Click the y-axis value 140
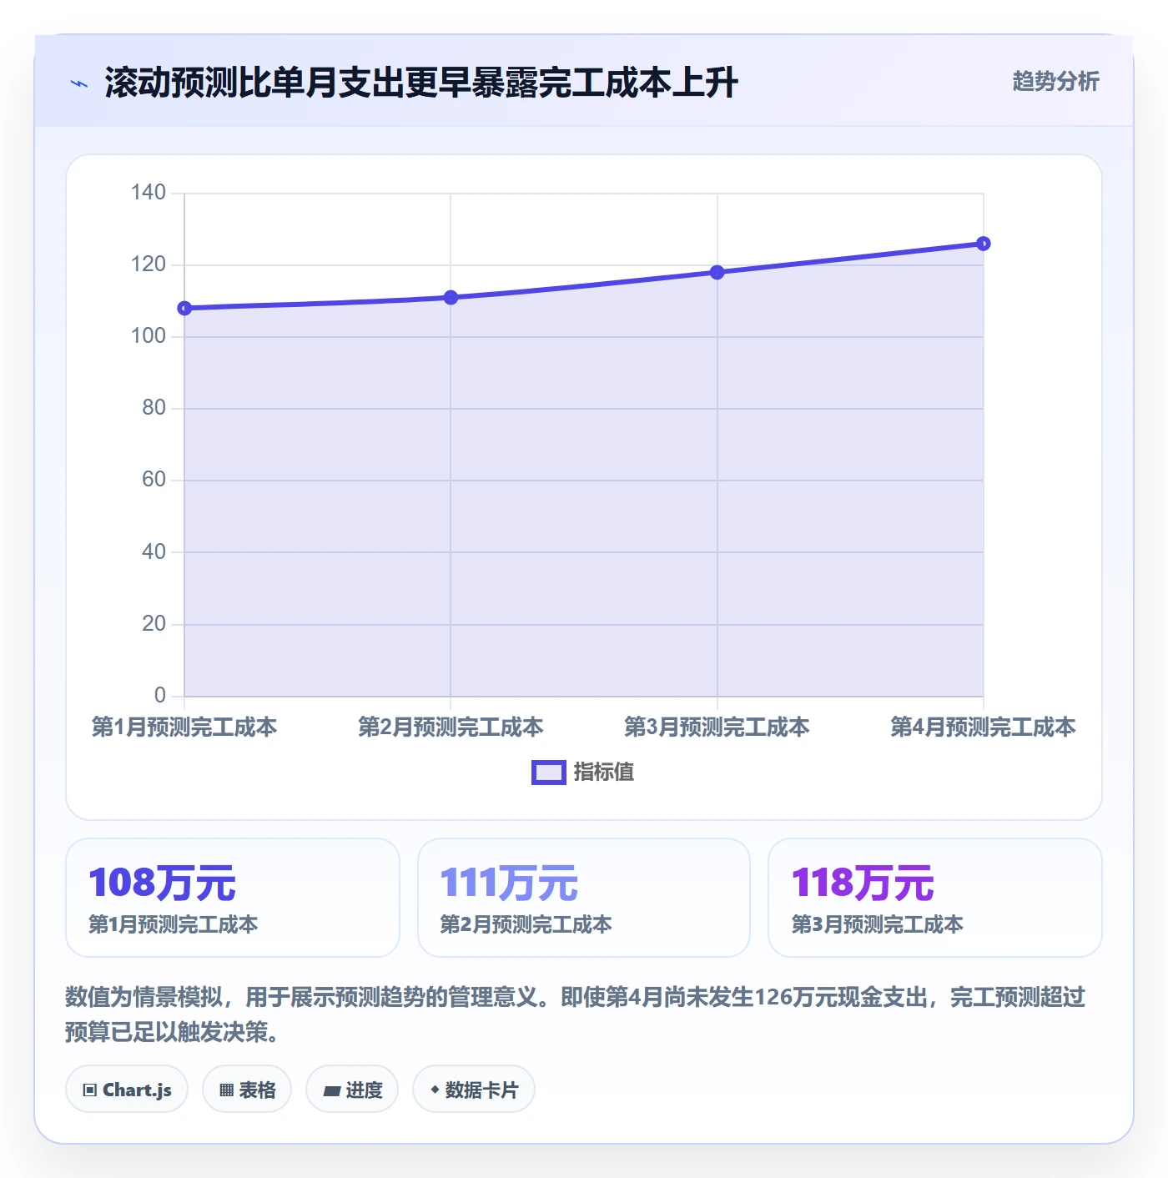This screenshot has width=1168, height=1178. (x=149, y=193)
